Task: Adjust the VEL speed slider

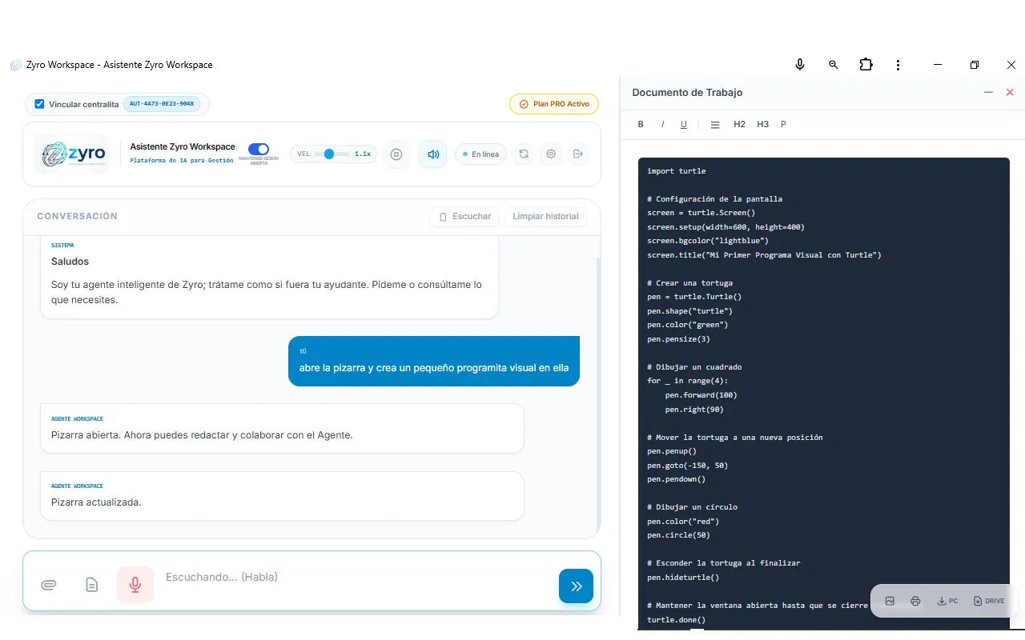Action: [x=332, y=154]
